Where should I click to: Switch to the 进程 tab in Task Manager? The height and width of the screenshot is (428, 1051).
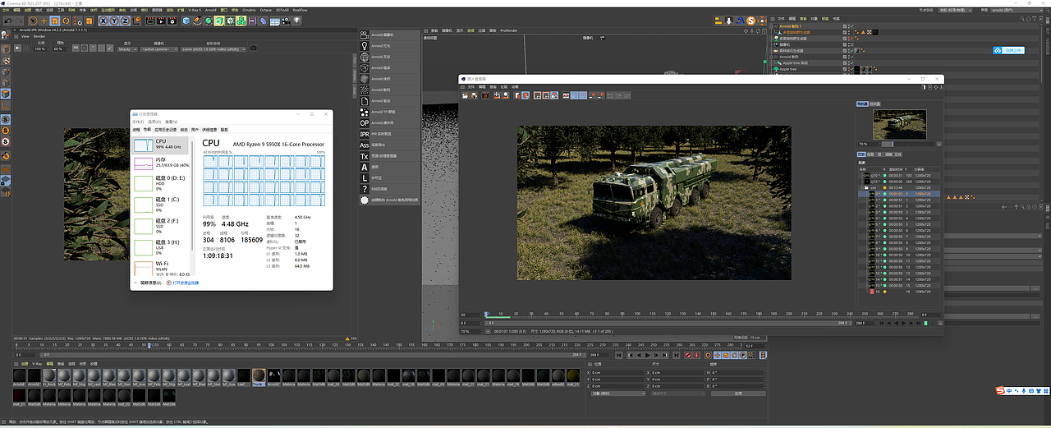point(136,129)
